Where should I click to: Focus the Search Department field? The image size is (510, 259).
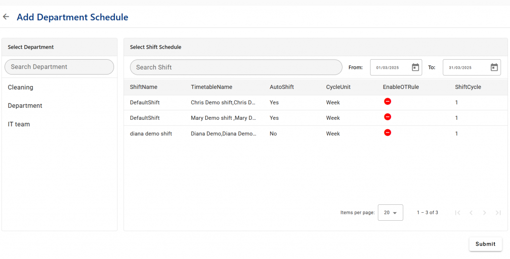coord(59,67)
